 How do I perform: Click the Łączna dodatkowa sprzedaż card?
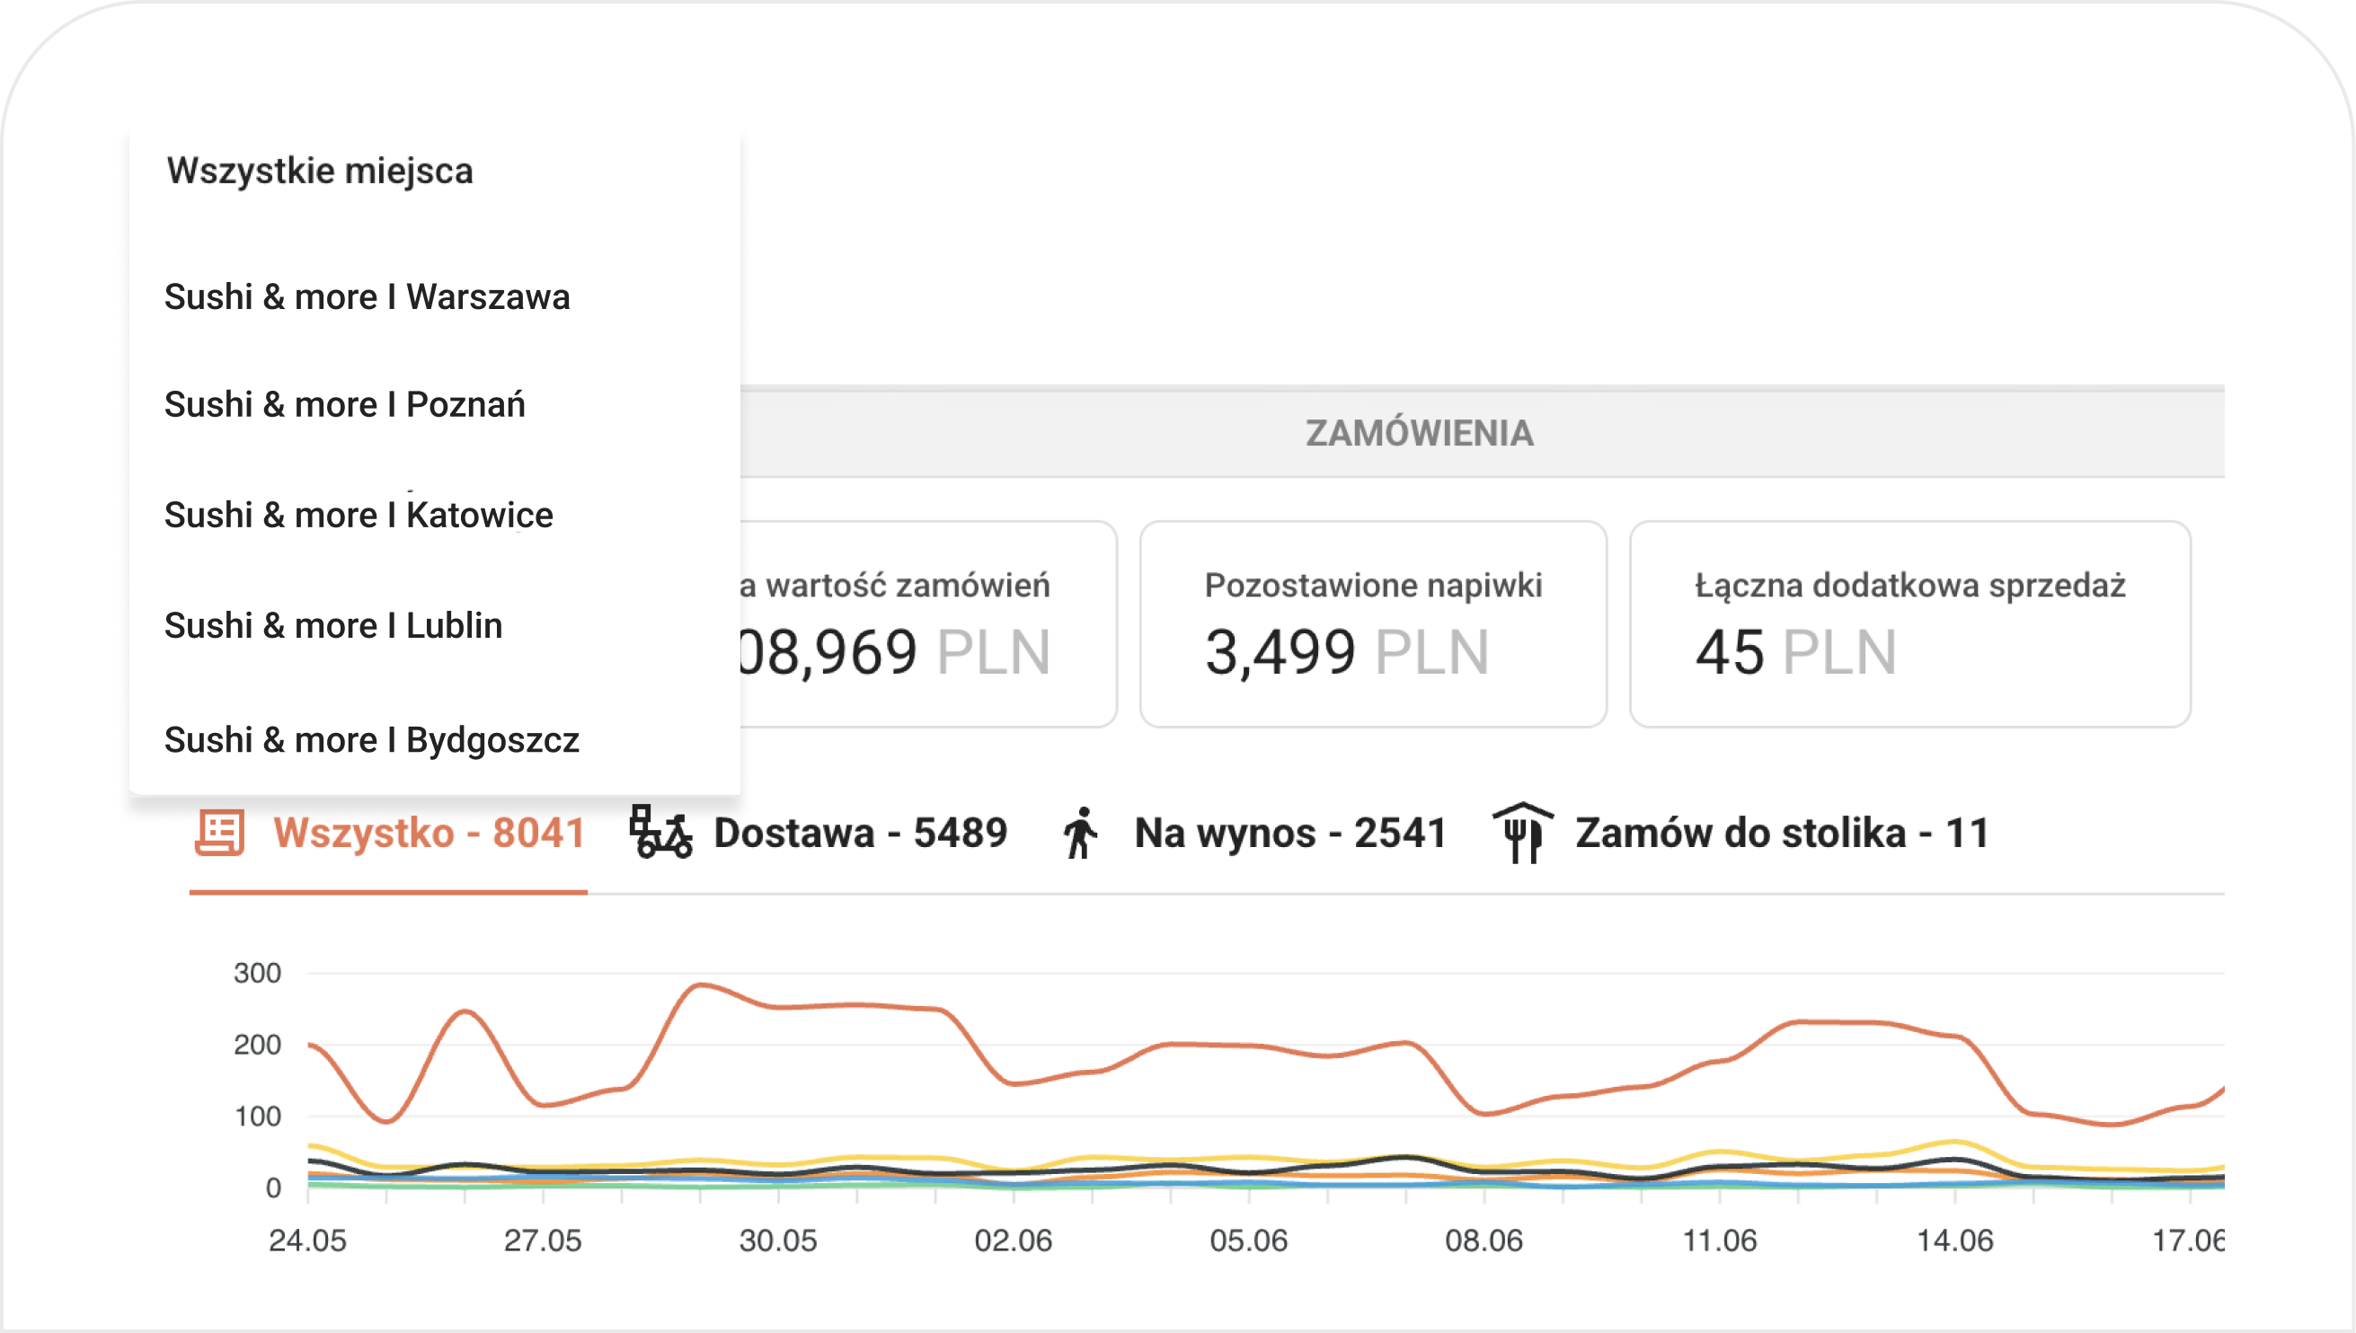pos(1910,624)
